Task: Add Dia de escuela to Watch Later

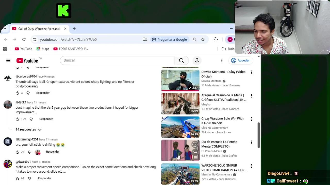Action: coord(195,145)
